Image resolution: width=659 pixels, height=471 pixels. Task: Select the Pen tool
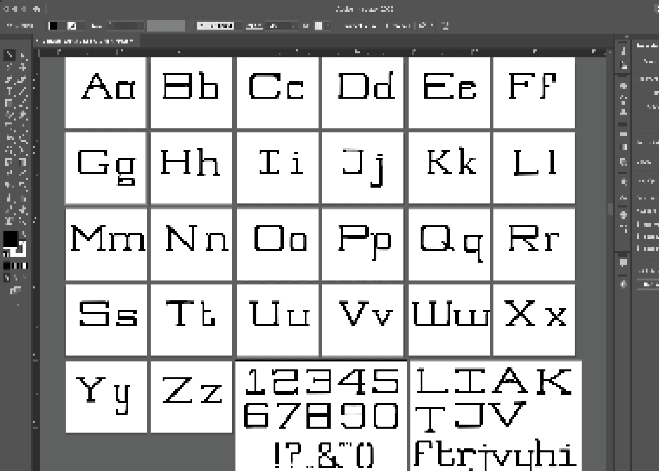coord(9,79)
